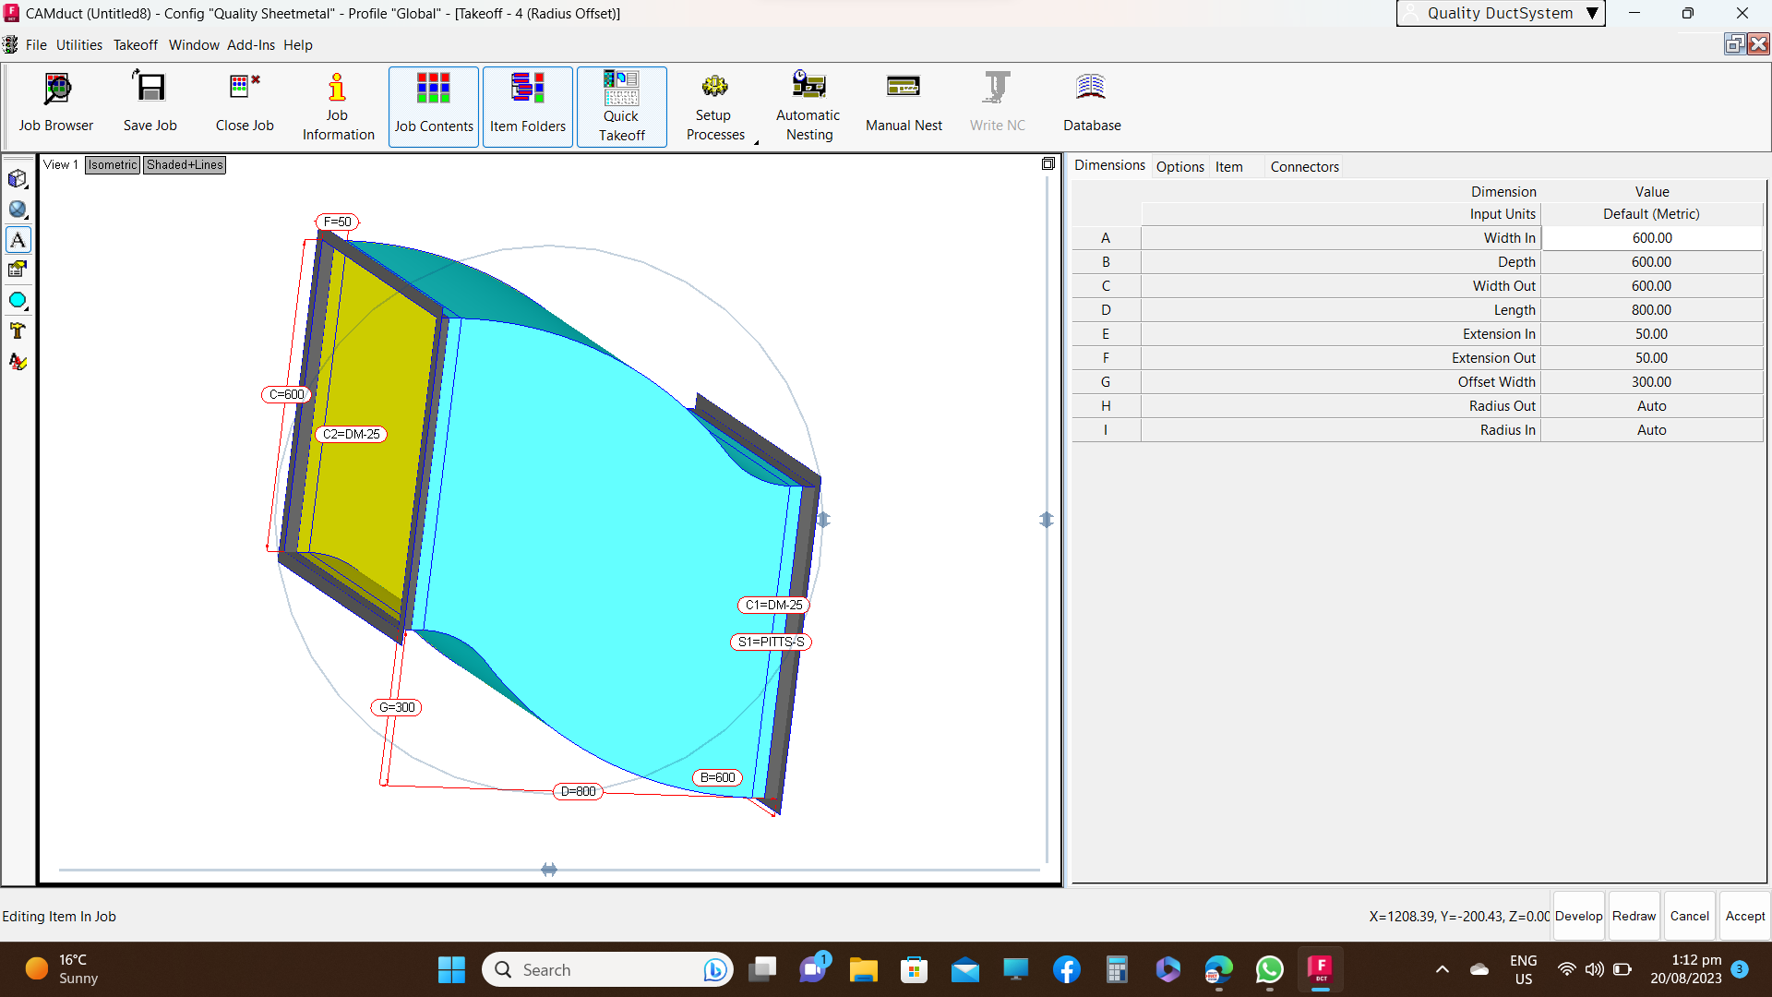
Task: Toggle the annotation 'A' labels tool
Action: pos(18,240)
